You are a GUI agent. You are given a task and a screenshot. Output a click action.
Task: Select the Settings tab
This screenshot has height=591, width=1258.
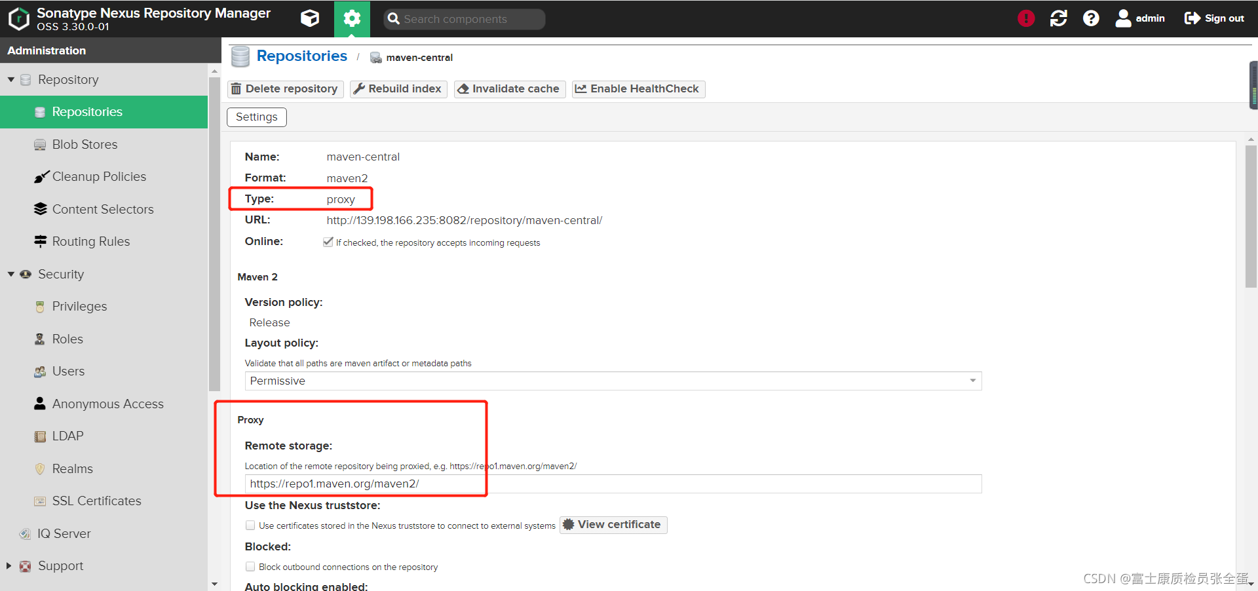click(x=257, y=117)
